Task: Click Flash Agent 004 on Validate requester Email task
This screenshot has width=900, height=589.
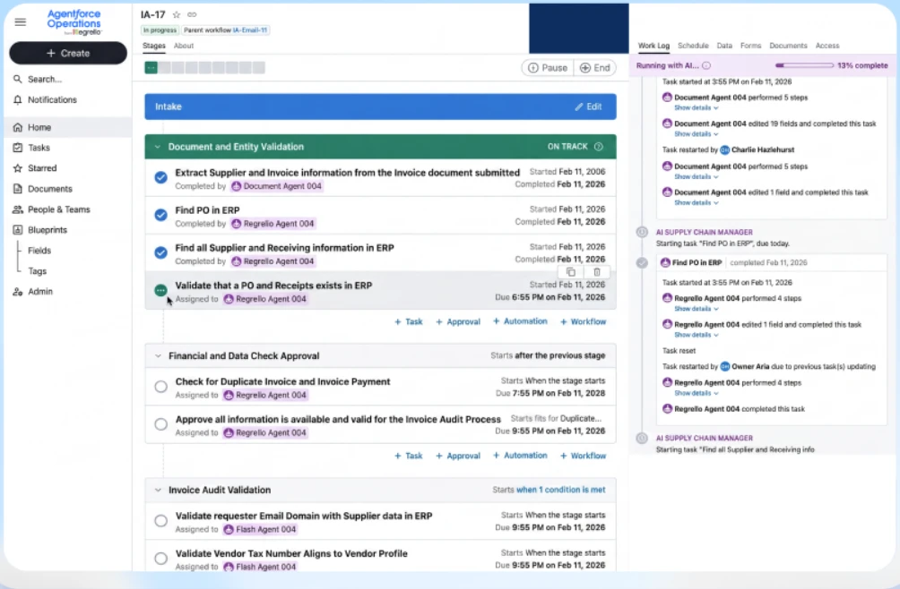Action: [x=259, y=529]
